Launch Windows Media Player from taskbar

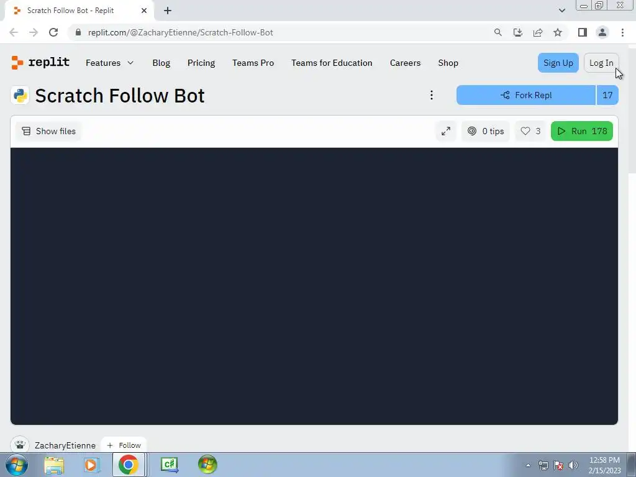[92, 465]
